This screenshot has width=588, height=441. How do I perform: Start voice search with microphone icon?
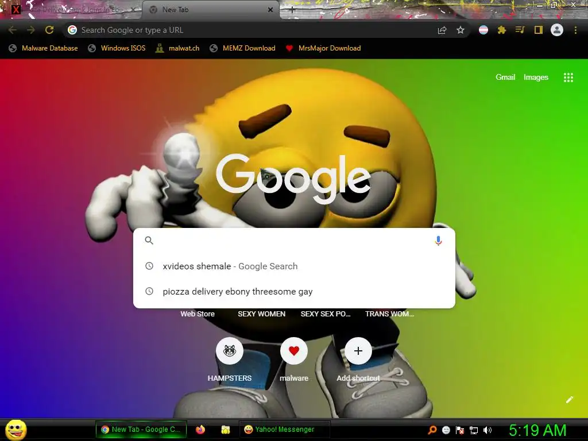[438, 241]
